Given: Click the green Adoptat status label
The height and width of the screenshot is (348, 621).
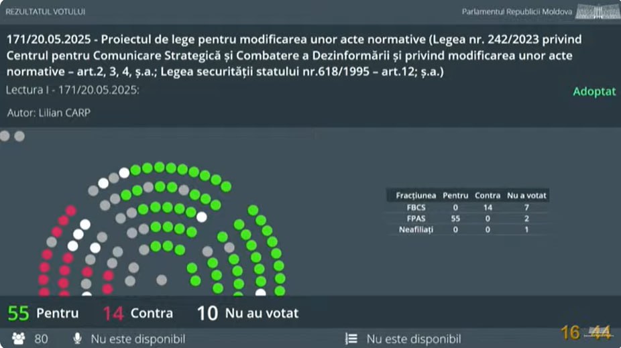Looking at the screenshot, I should 594,91.
